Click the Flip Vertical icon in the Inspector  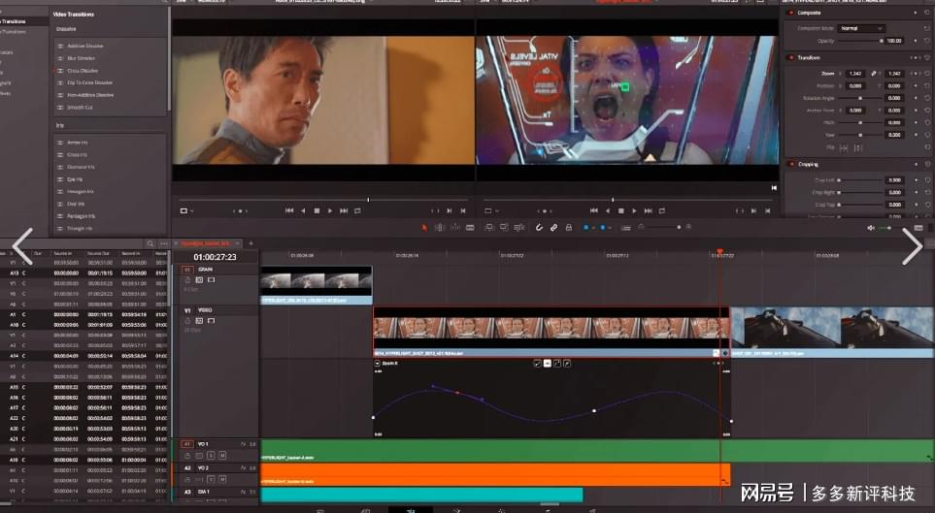(858, 147)
